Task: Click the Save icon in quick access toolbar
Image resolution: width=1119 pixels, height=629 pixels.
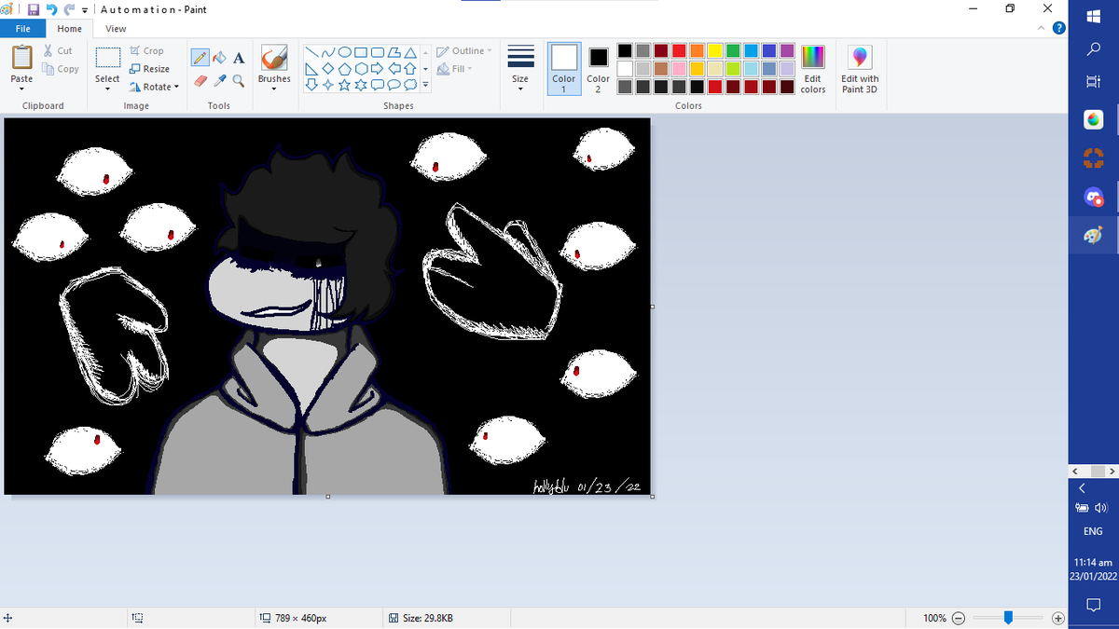Action: coord(33,9)
